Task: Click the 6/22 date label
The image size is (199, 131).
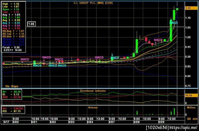Action: pos(53,122)
